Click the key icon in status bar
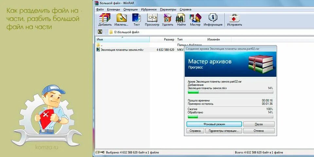 coord(102,152)
